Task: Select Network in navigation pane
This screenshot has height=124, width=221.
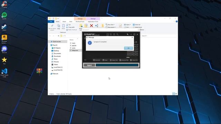Action: (x=55, y=74)
